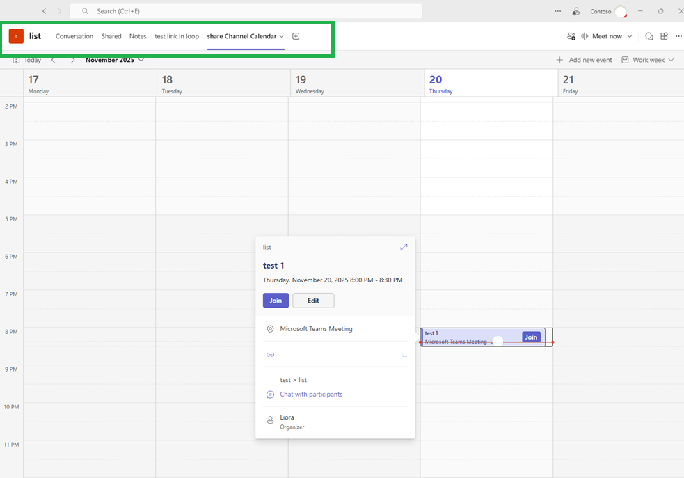The image size is (684, 478).
Task: Click plus icon beside Add new event
Action: coord(559,60)
